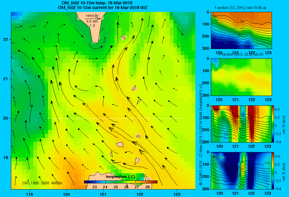Open the salinity section plot
This screenshot has width=289, height=197.
[x=241, y=77]
